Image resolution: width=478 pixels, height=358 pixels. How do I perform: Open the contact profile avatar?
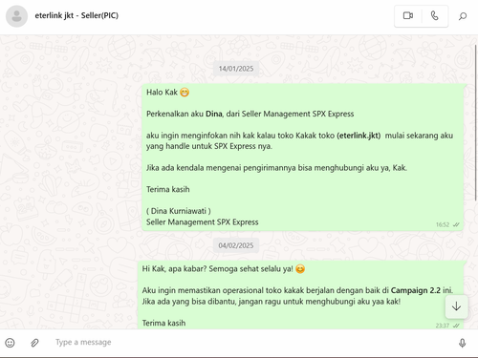[x=16, y=16]
